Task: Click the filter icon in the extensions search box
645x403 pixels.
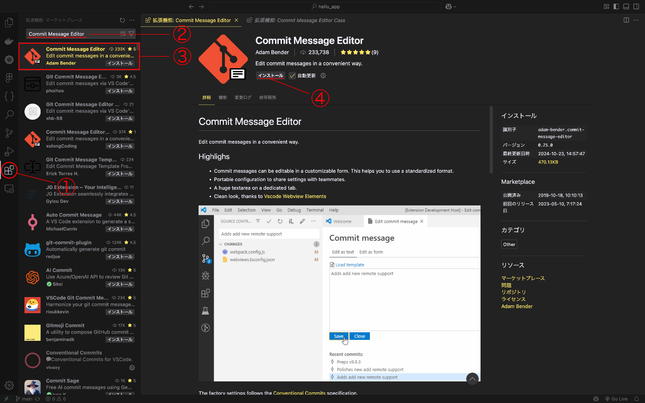Action: [132, 34]
